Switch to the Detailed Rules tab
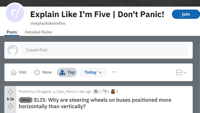 [x=39, y=32]
